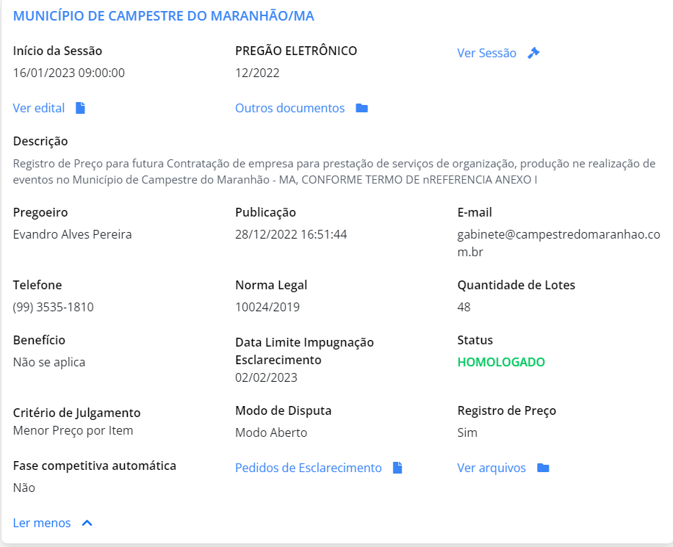This screenshot has width=673, height=547.
Task: Click the Norma Legal value 10024/2019
Action: pyautogui.click(x=267, y=307)
